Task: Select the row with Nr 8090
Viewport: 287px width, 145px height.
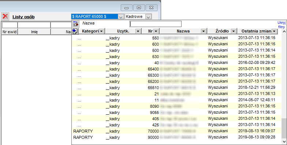Action: [176, 106]
